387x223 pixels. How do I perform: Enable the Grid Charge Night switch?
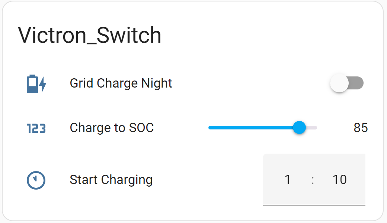346,83
